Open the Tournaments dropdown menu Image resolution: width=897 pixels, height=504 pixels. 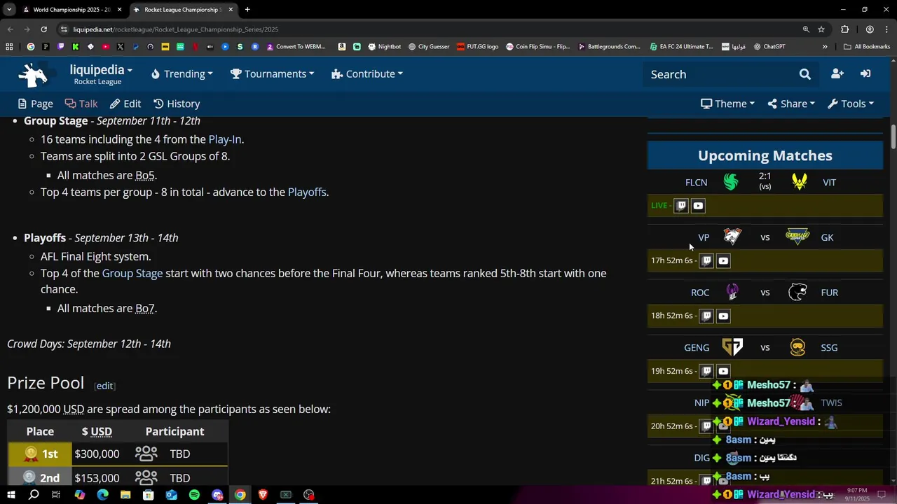pyautogui.click(x=272, y=74)
